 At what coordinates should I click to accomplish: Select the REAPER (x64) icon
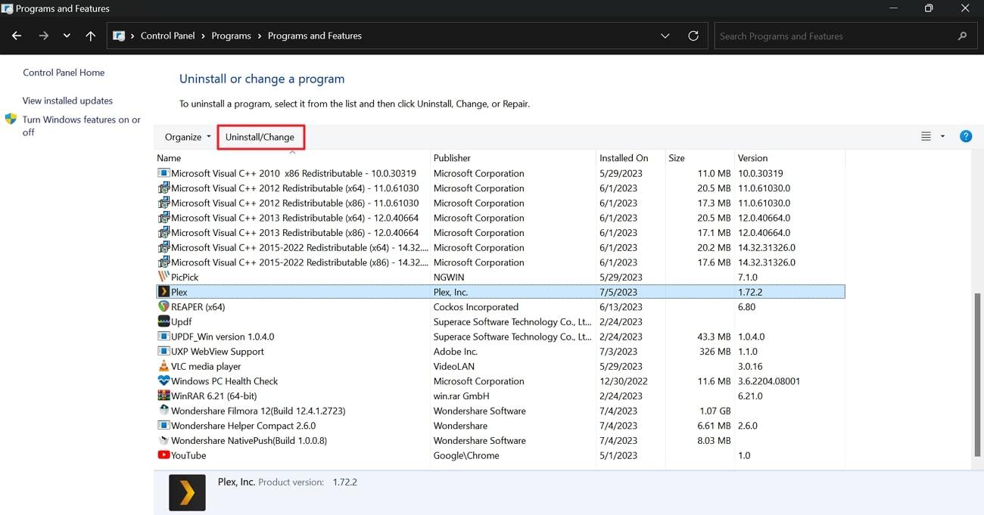(x=163, y=307)
